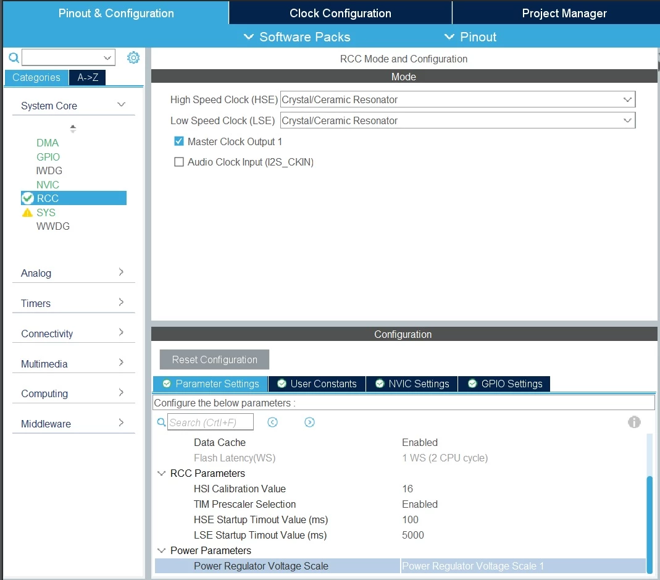This screenshot has width=660, height=580.
Task: Click the RCC green checkmark icon
Action: (x=28, y=198)
